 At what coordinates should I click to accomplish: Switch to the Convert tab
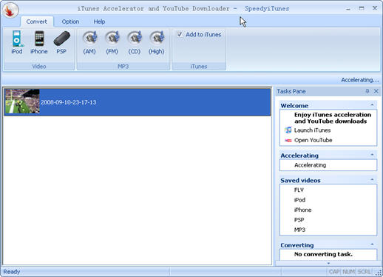click(37, 21)
